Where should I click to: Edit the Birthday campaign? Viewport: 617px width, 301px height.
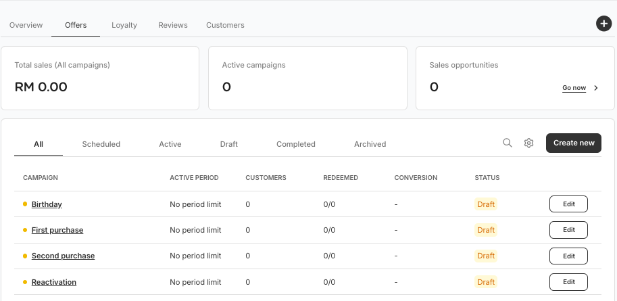coord(568,204)
